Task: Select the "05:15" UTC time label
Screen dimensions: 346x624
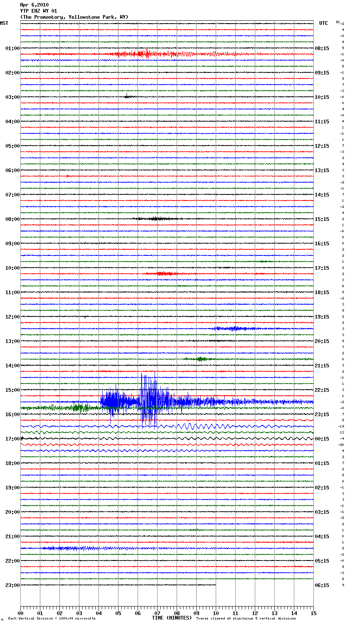Action: 322,561
